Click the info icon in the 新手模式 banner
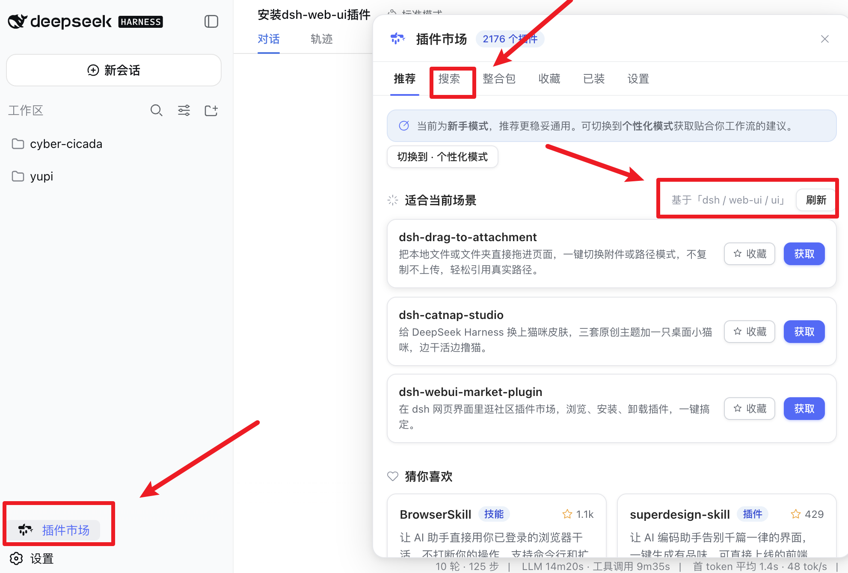 [x=404, y=126]
